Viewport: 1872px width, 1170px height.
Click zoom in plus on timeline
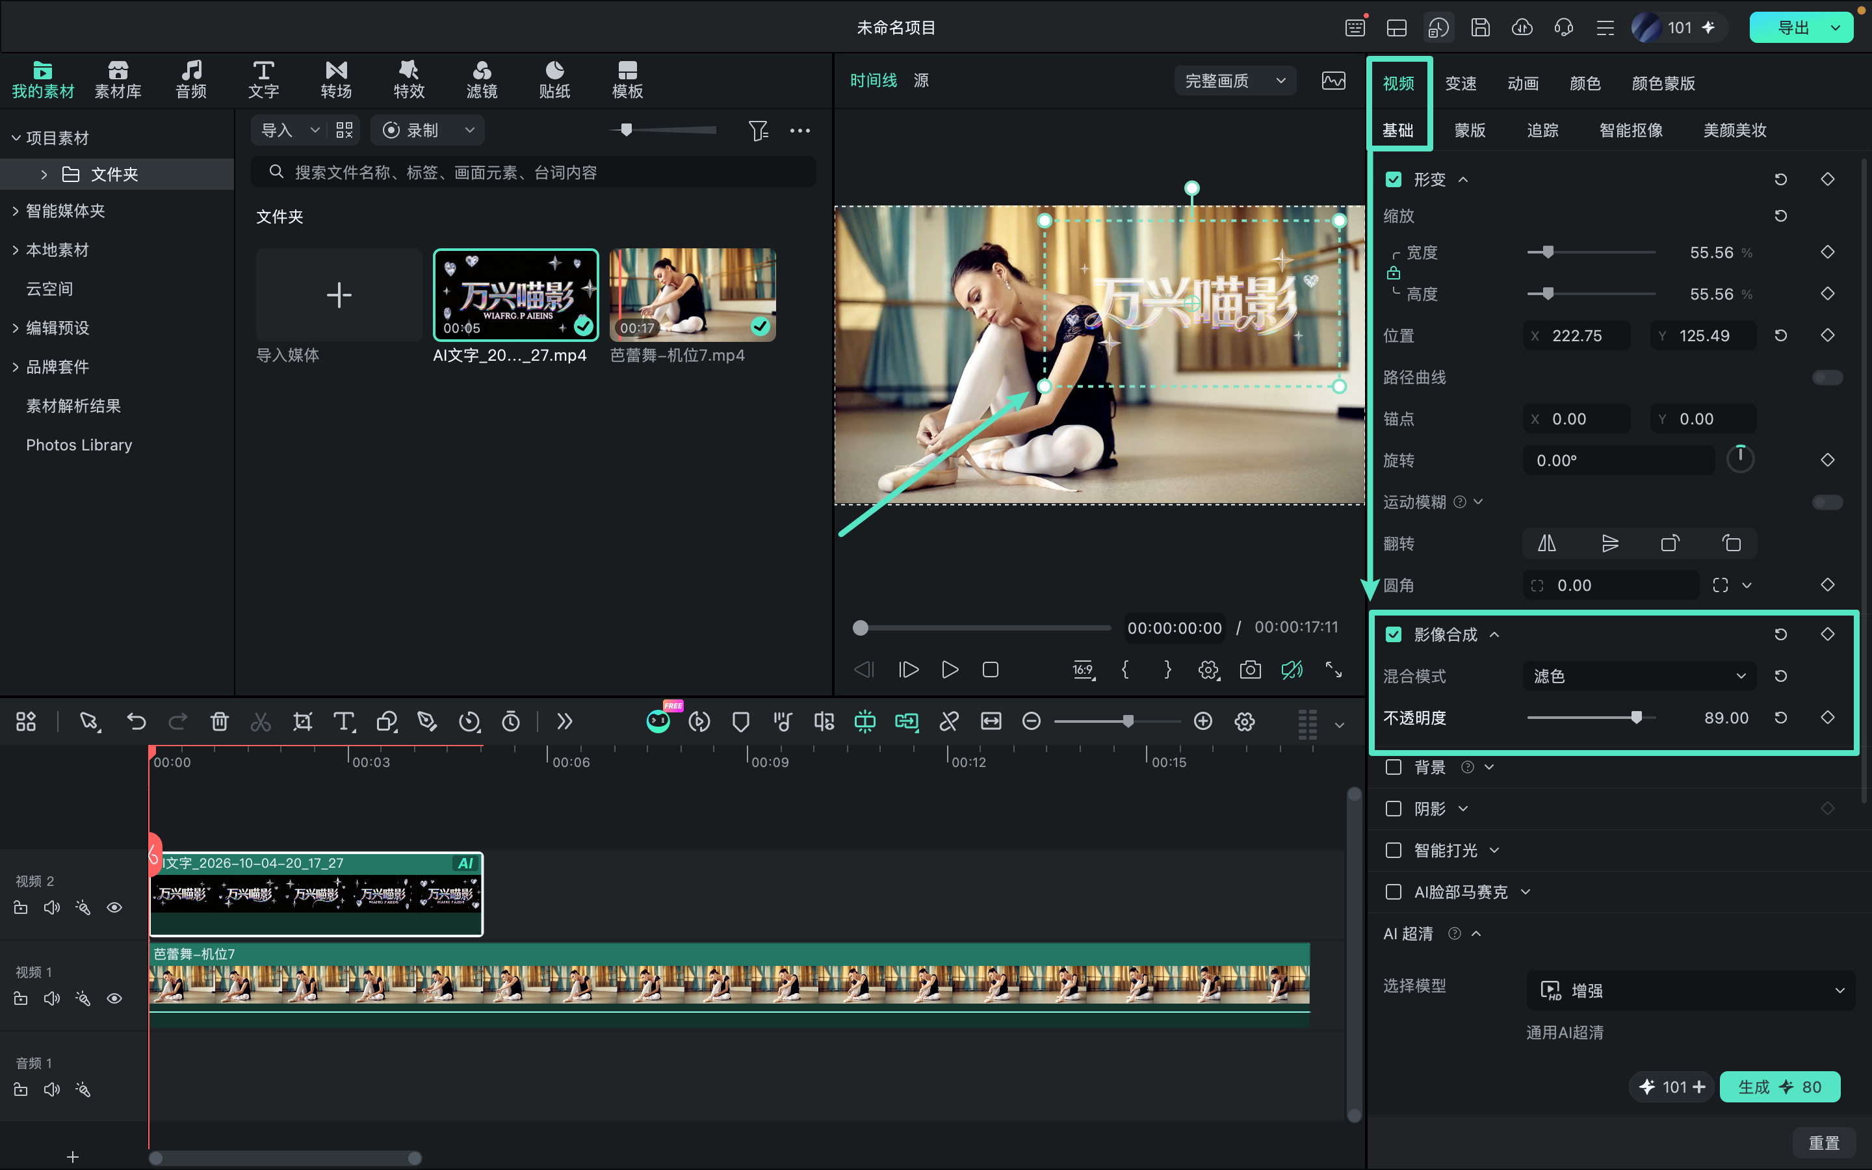coord(1203,721)
